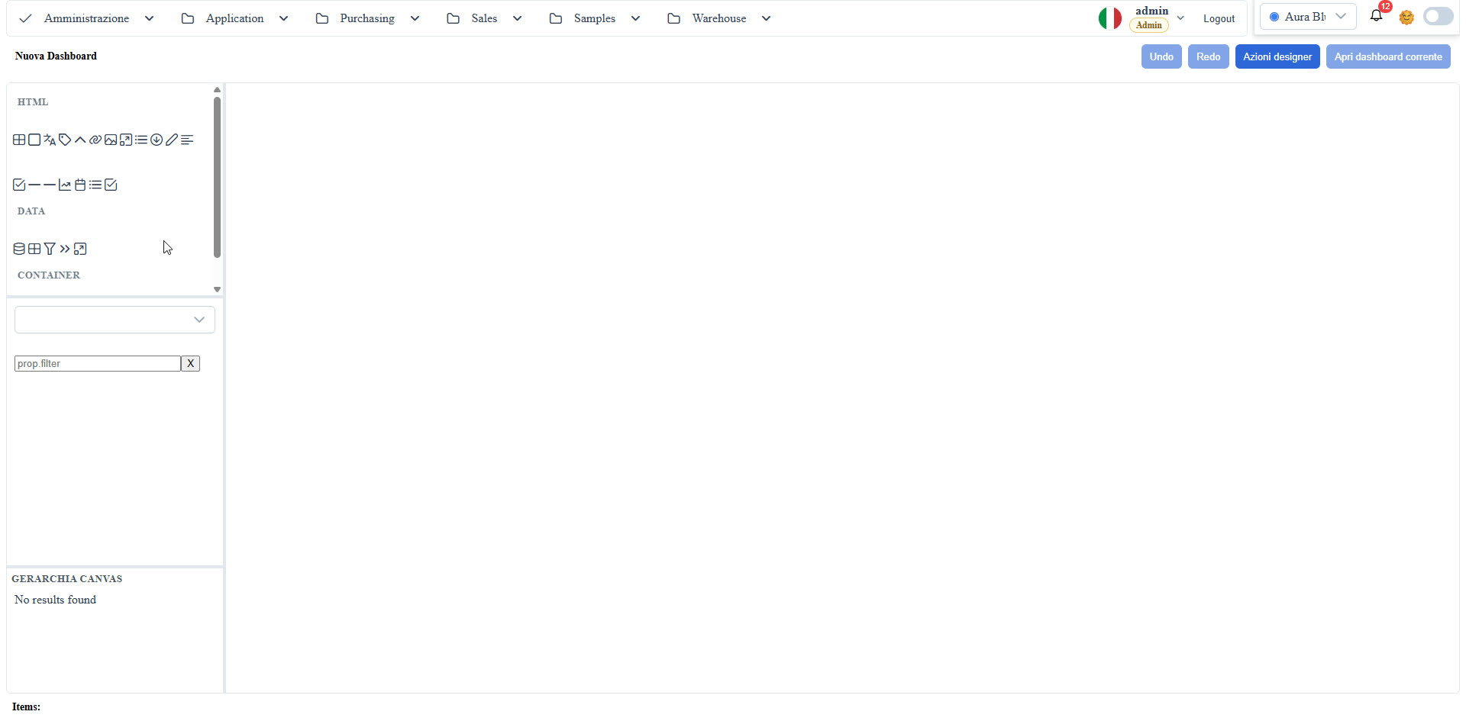Expand the Sales chevron arrow

517,18
